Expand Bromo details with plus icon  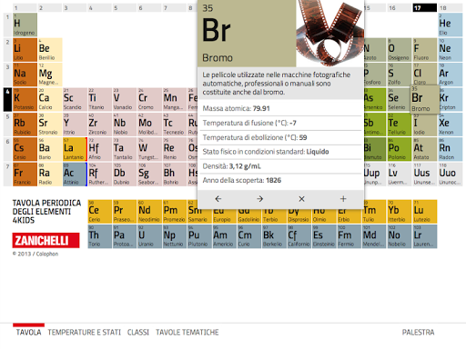(343, 199)
